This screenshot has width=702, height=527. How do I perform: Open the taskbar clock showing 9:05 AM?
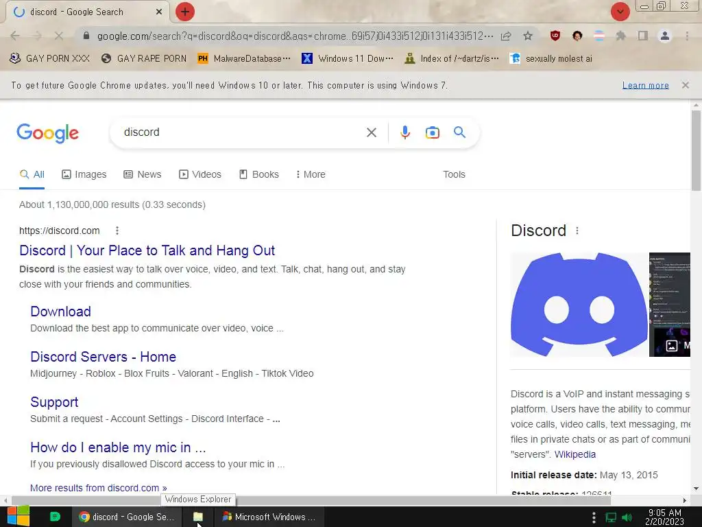(665, 517)
